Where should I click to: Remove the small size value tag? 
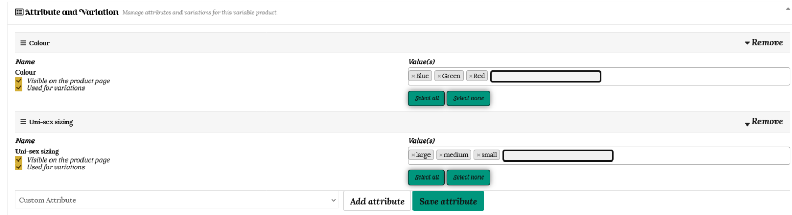(478, 155)
